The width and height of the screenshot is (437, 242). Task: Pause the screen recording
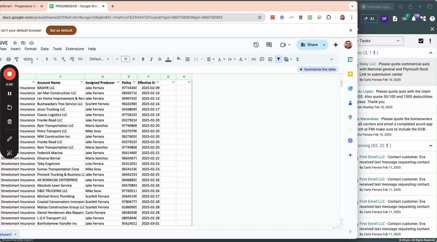tap(9, 93)
